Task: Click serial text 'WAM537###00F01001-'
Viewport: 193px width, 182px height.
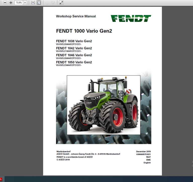Action: click(69, 51)
